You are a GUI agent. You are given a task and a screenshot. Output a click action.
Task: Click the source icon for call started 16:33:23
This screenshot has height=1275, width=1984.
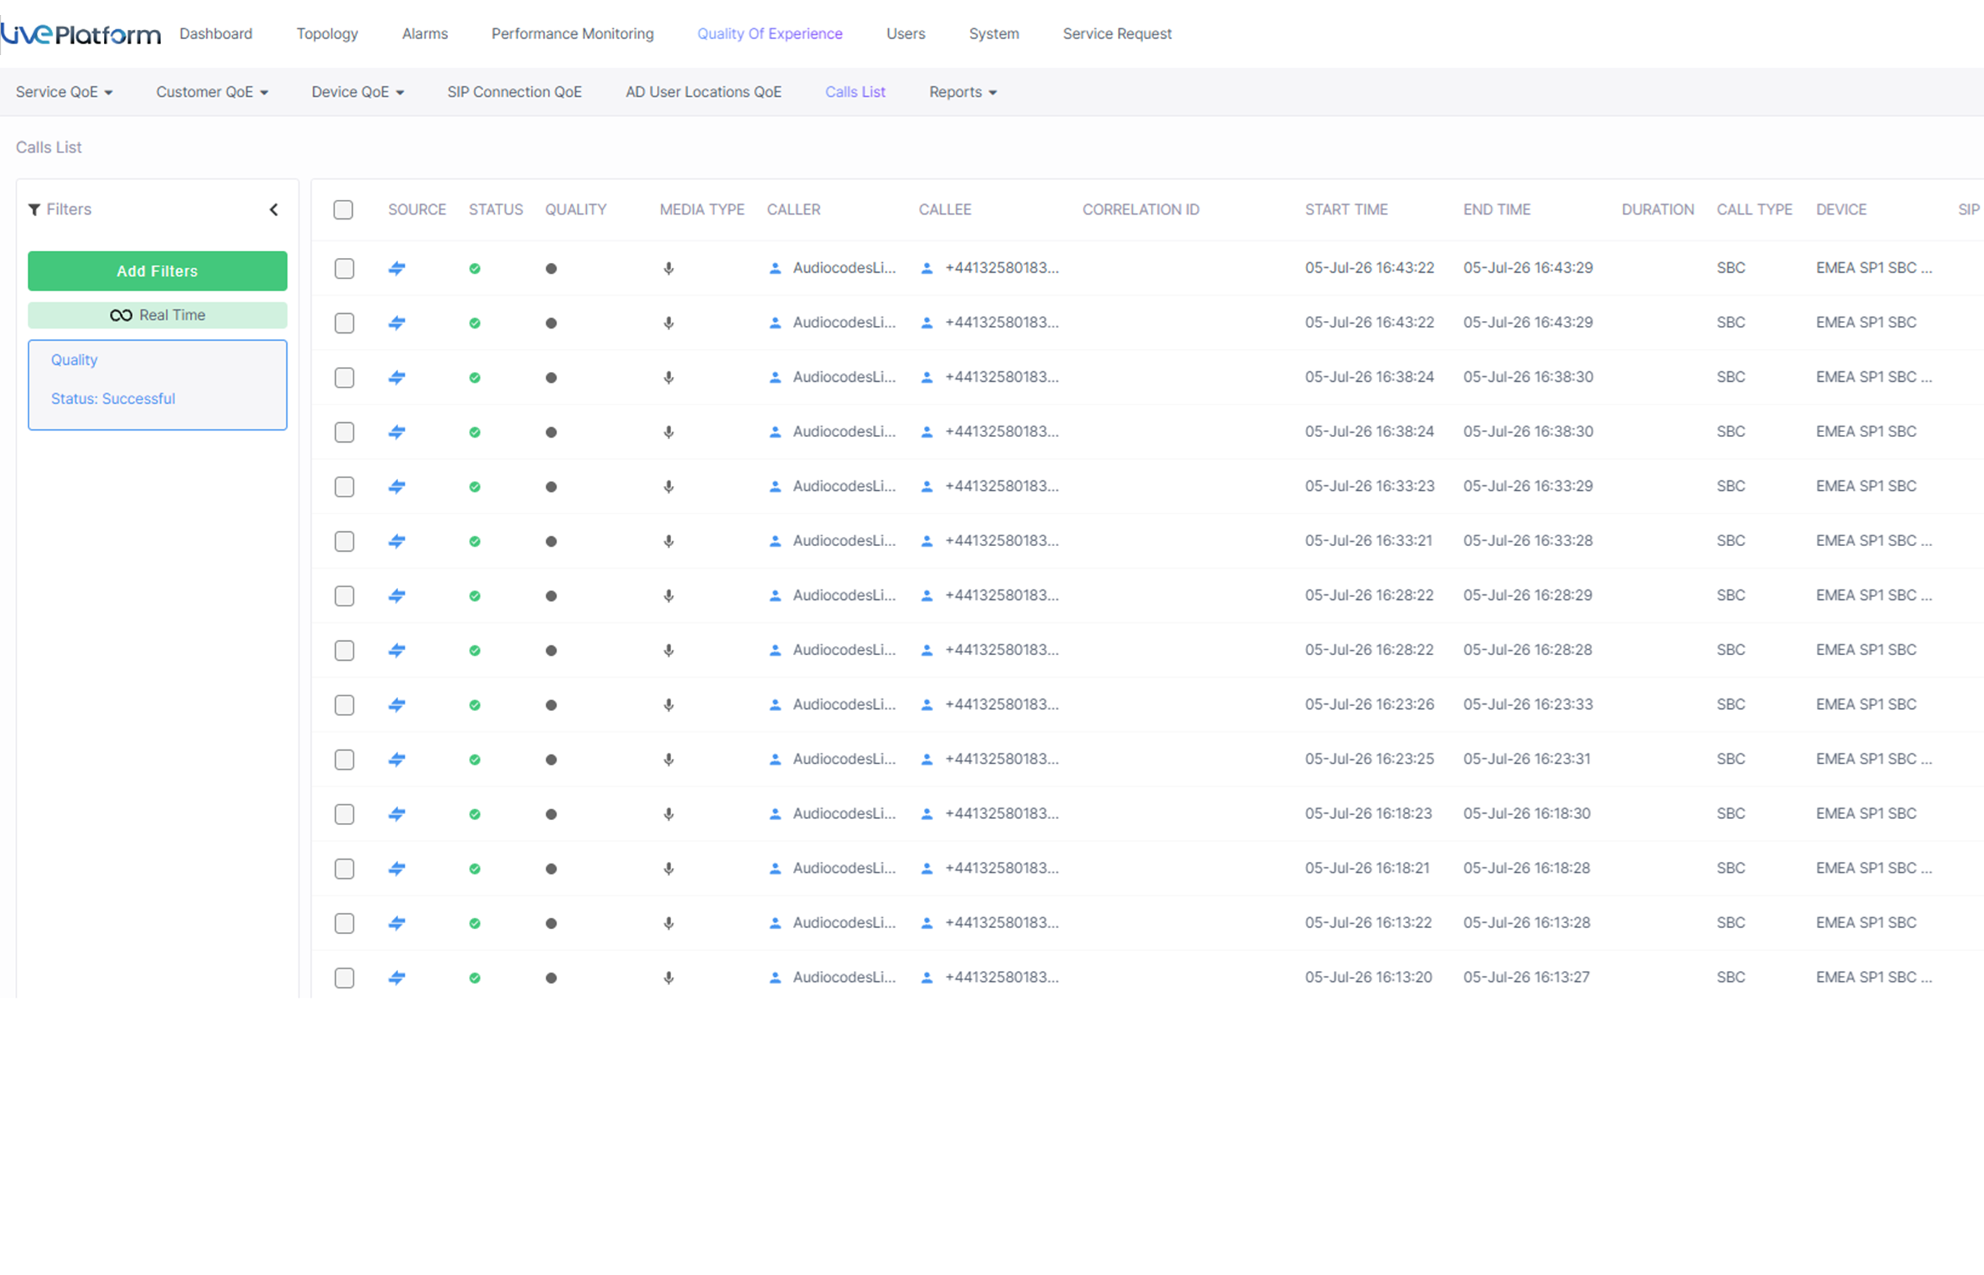click(x=398, y=487)
